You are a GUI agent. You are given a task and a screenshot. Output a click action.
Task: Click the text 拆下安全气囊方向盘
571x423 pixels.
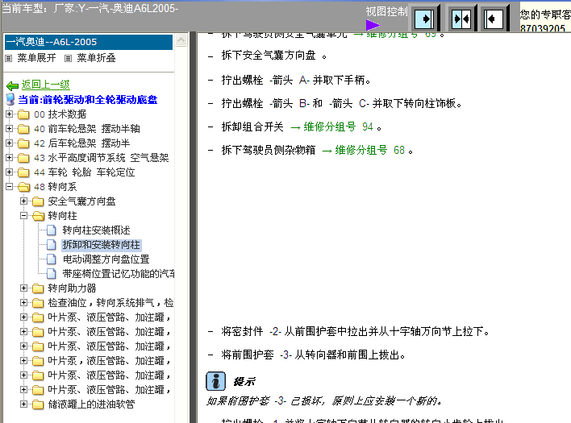coord(269,56)
